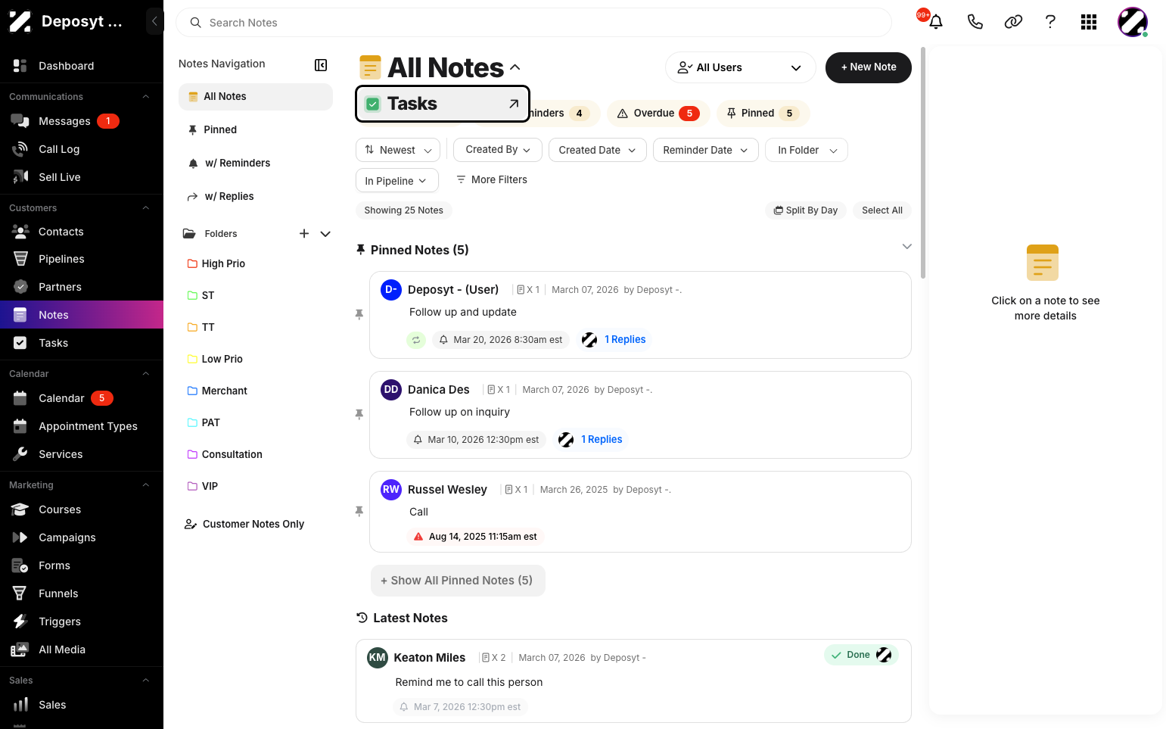Add a new folder with plus icon
This screenshot has height=729, width=1166.
tap(304, 234)
